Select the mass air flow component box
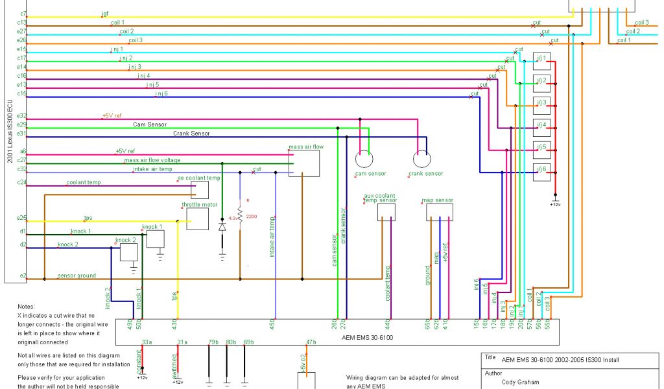Viewport: 664px width, 389px height. tap(304, 163)
